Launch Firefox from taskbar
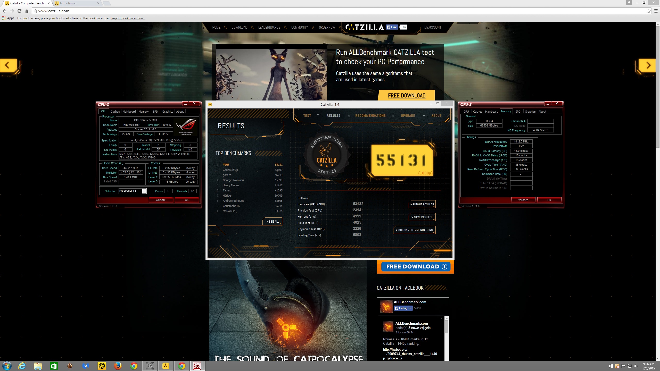The width and height of the screenshot is (660, 371). coord(118,366)
